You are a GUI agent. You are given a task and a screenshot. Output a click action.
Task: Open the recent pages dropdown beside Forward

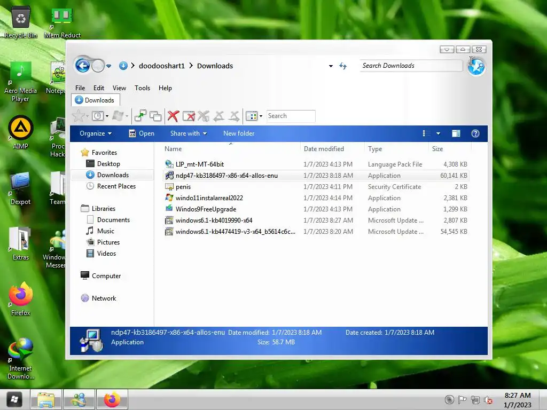pos(109,66)
